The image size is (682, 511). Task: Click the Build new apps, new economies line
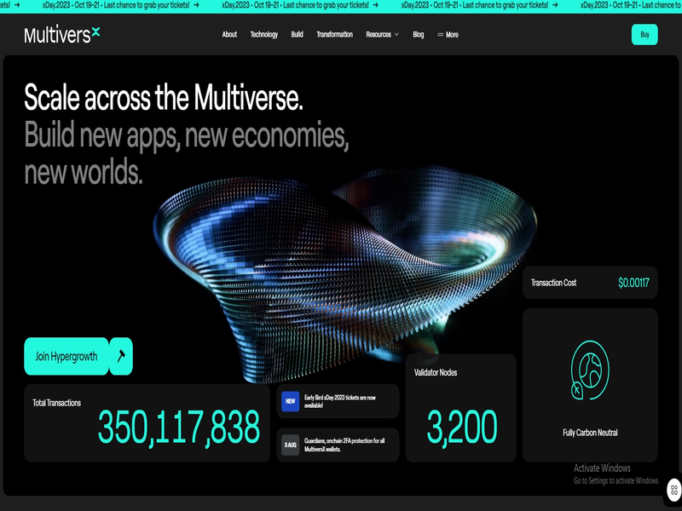pos(186,135)
